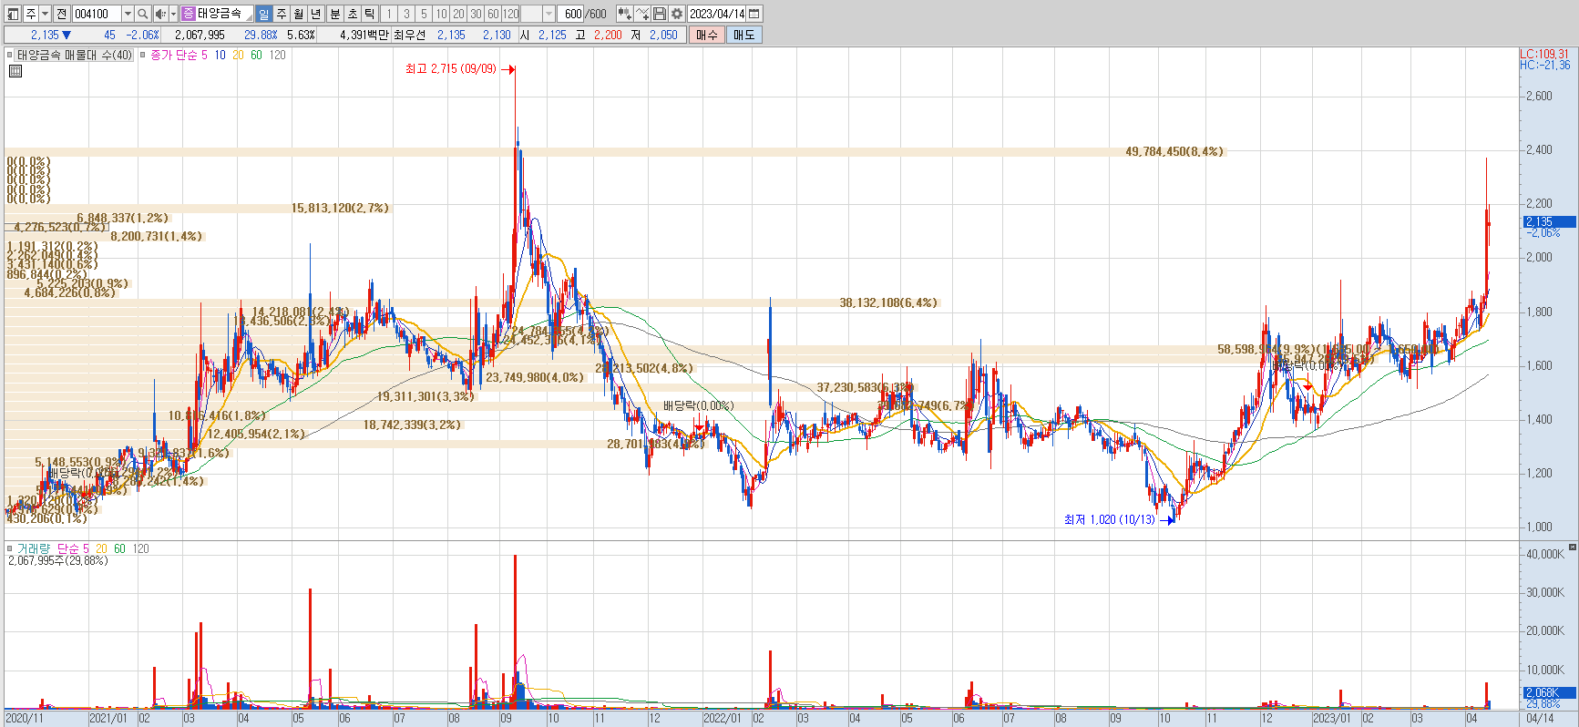Select daily 일 period
This screenshot has width=1579, height=727.
tap(263, 14)
